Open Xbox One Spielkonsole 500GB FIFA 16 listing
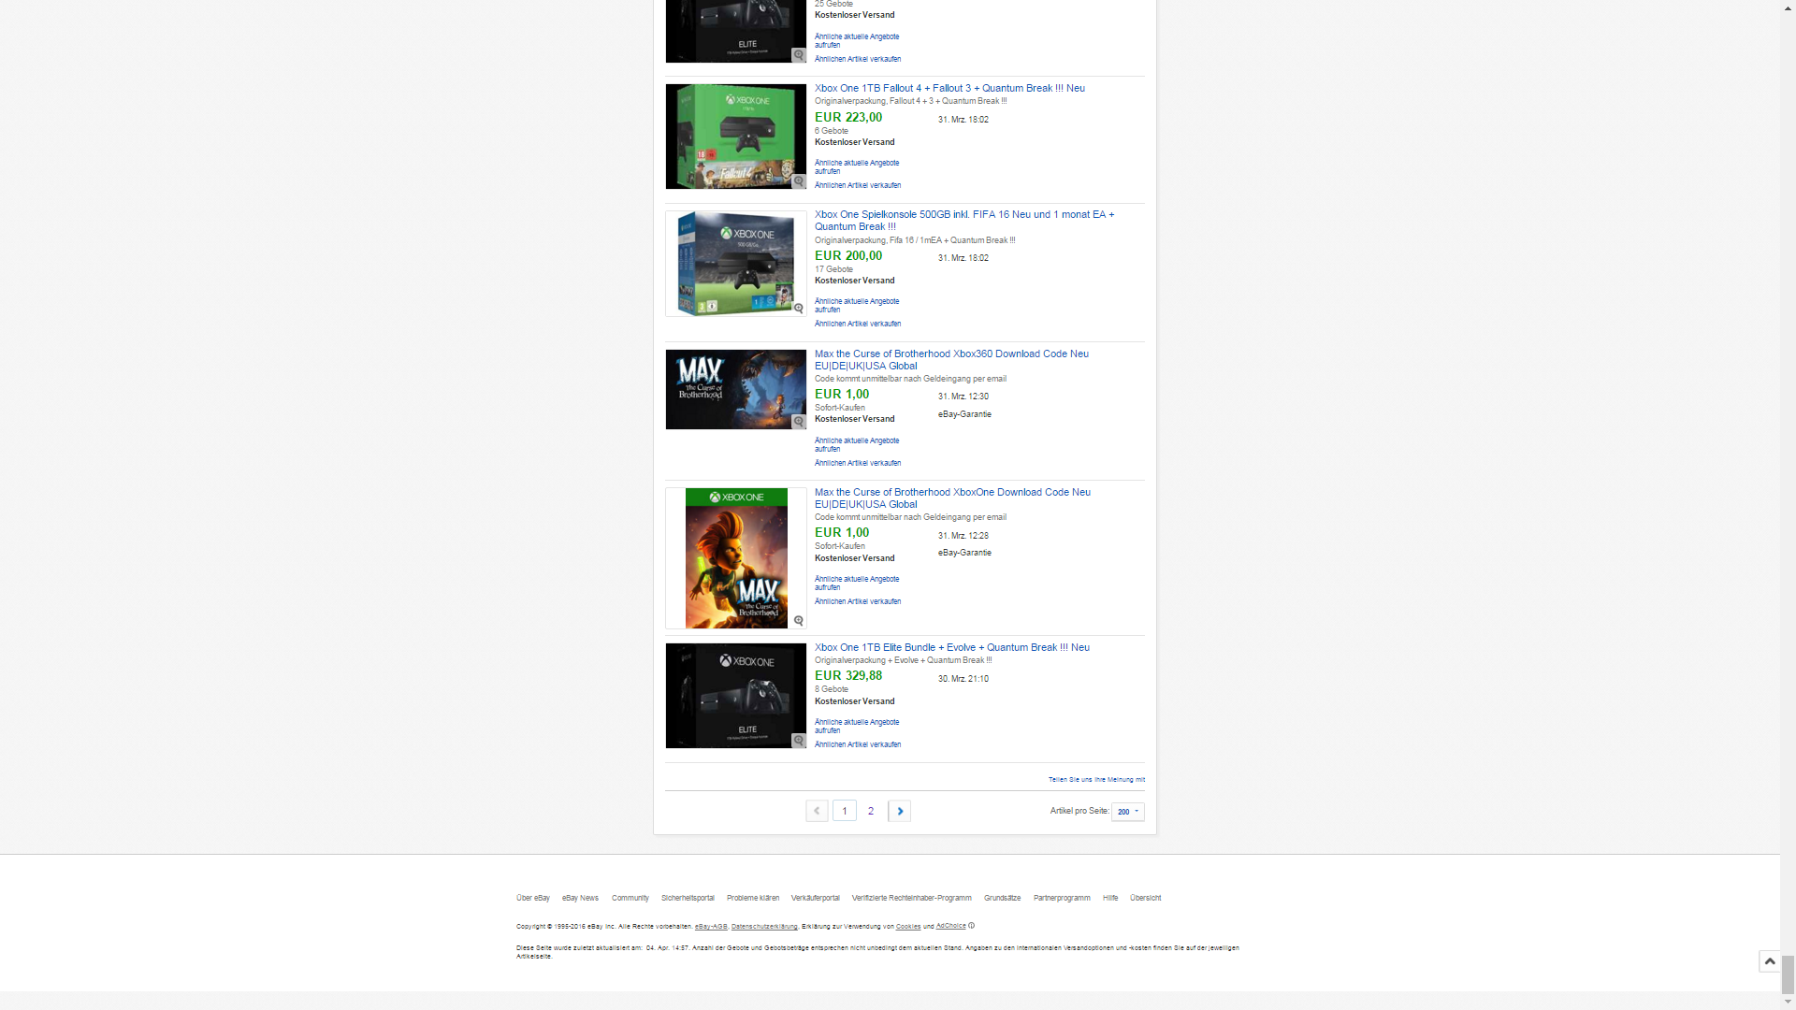This screenshot has width=1796, height=1010. [x=964, y=221]
